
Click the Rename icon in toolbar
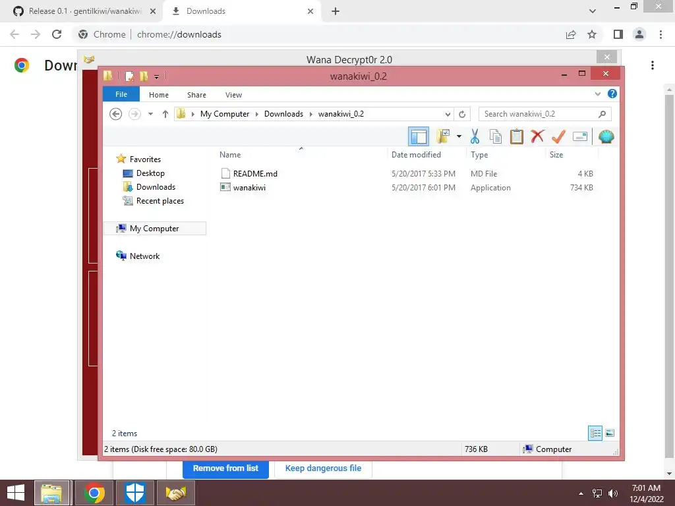580,137
